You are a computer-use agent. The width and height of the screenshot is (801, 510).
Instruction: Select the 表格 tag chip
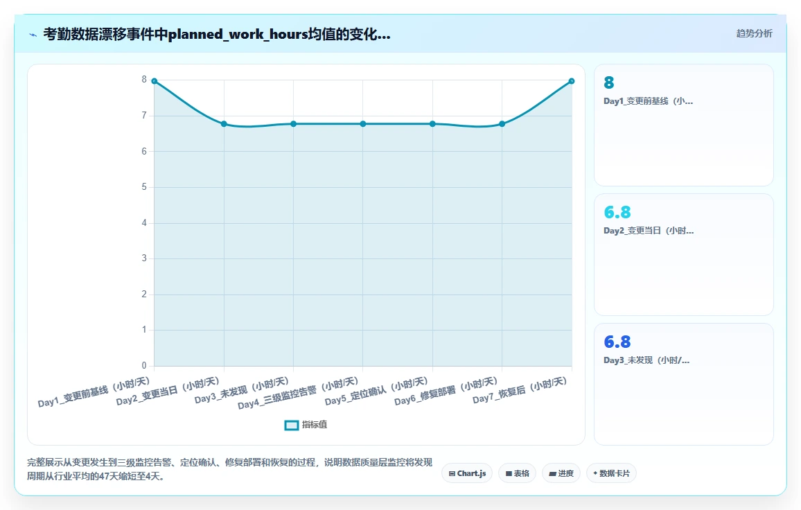tap(517, 473)
